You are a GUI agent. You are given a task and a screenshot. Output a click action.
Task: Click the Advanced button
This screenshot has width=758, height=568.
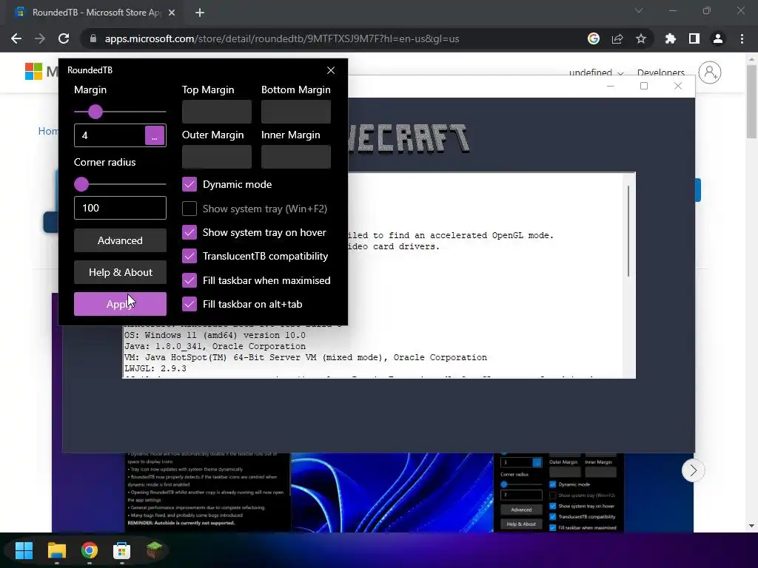click(x=120, y=240)
